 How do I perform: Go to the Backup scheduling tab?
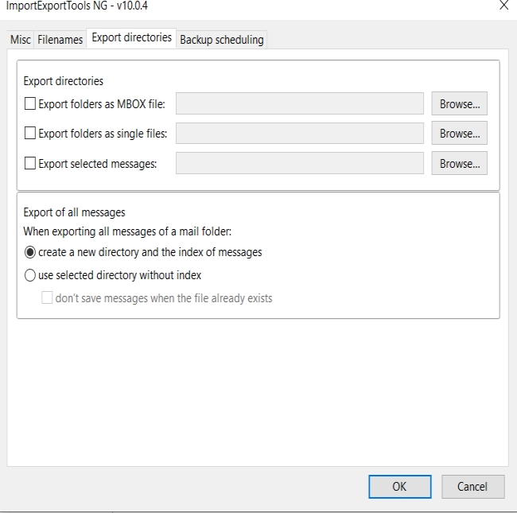(x=222, y=40)
